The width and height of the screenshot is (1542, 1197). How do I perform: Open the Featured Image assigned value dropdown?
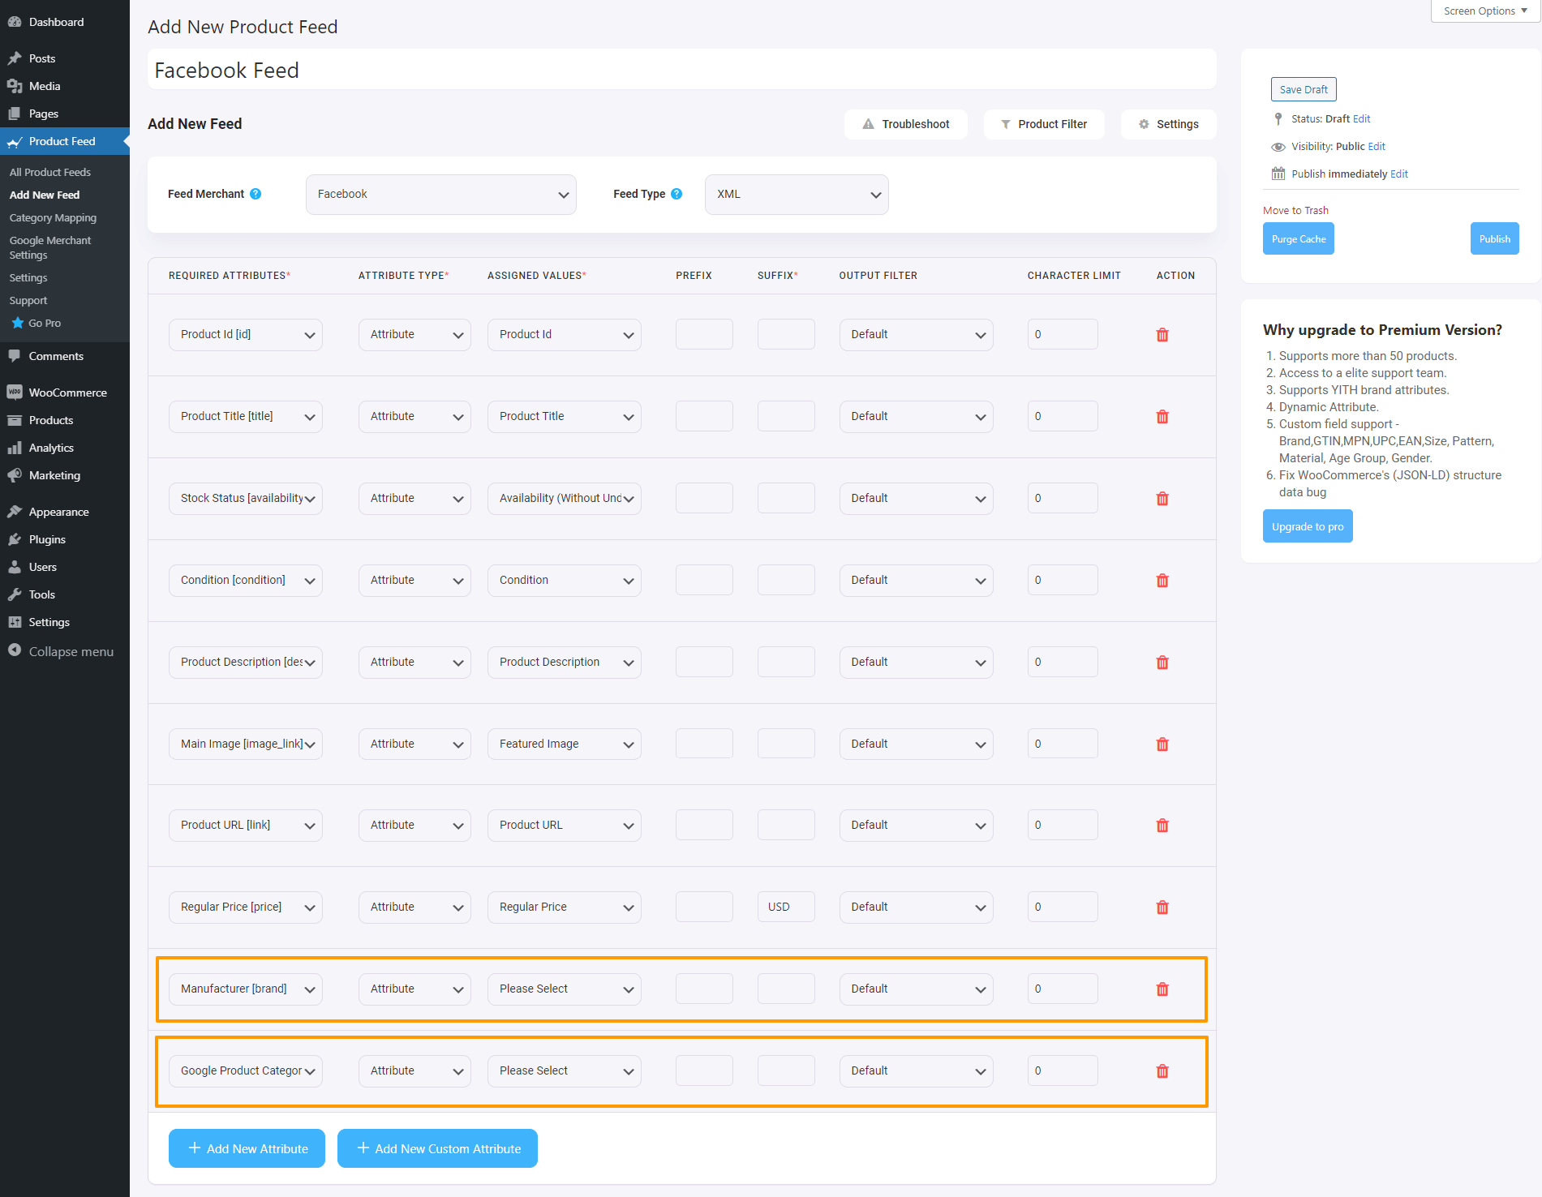pyautogui.click(x=565, y=744)
